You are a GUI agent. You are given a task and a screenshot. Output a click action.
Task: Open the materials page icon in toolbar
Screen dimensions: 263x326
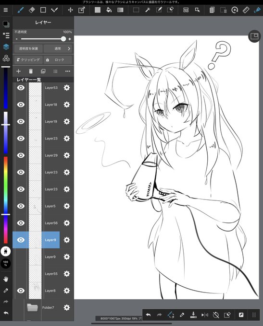212,10
